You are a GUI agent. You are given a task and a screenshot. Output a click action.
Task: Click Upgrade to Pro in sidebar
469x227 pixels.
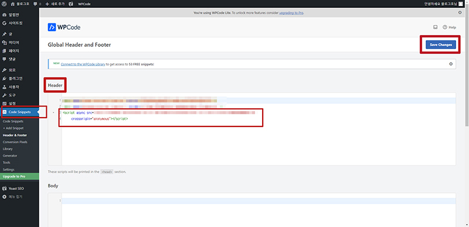coord(19,176)
